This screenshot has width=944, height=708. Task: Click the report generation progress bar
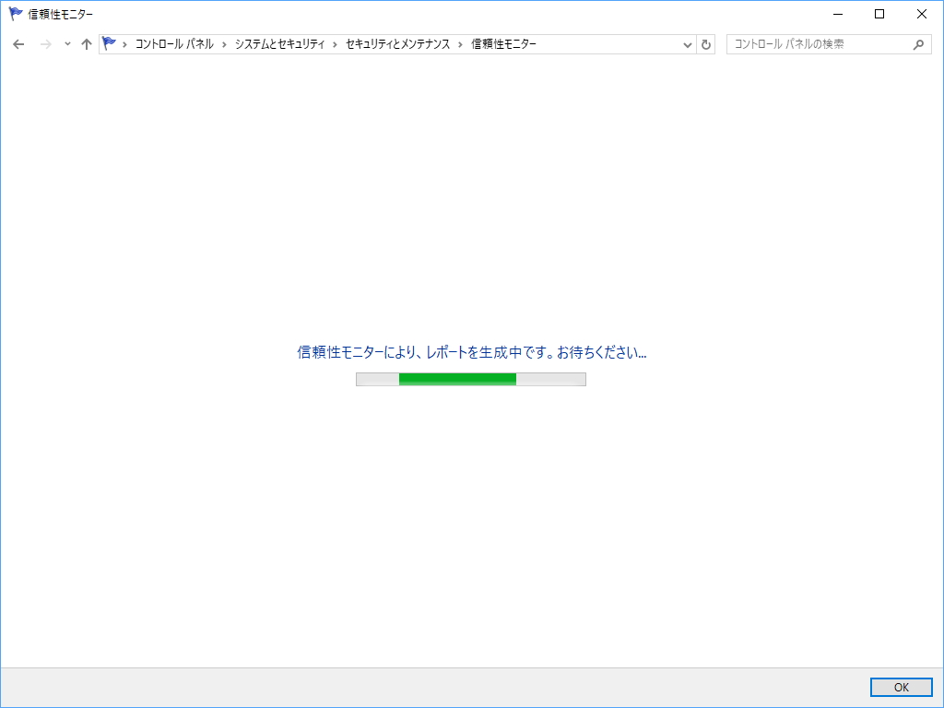(470, 378)
